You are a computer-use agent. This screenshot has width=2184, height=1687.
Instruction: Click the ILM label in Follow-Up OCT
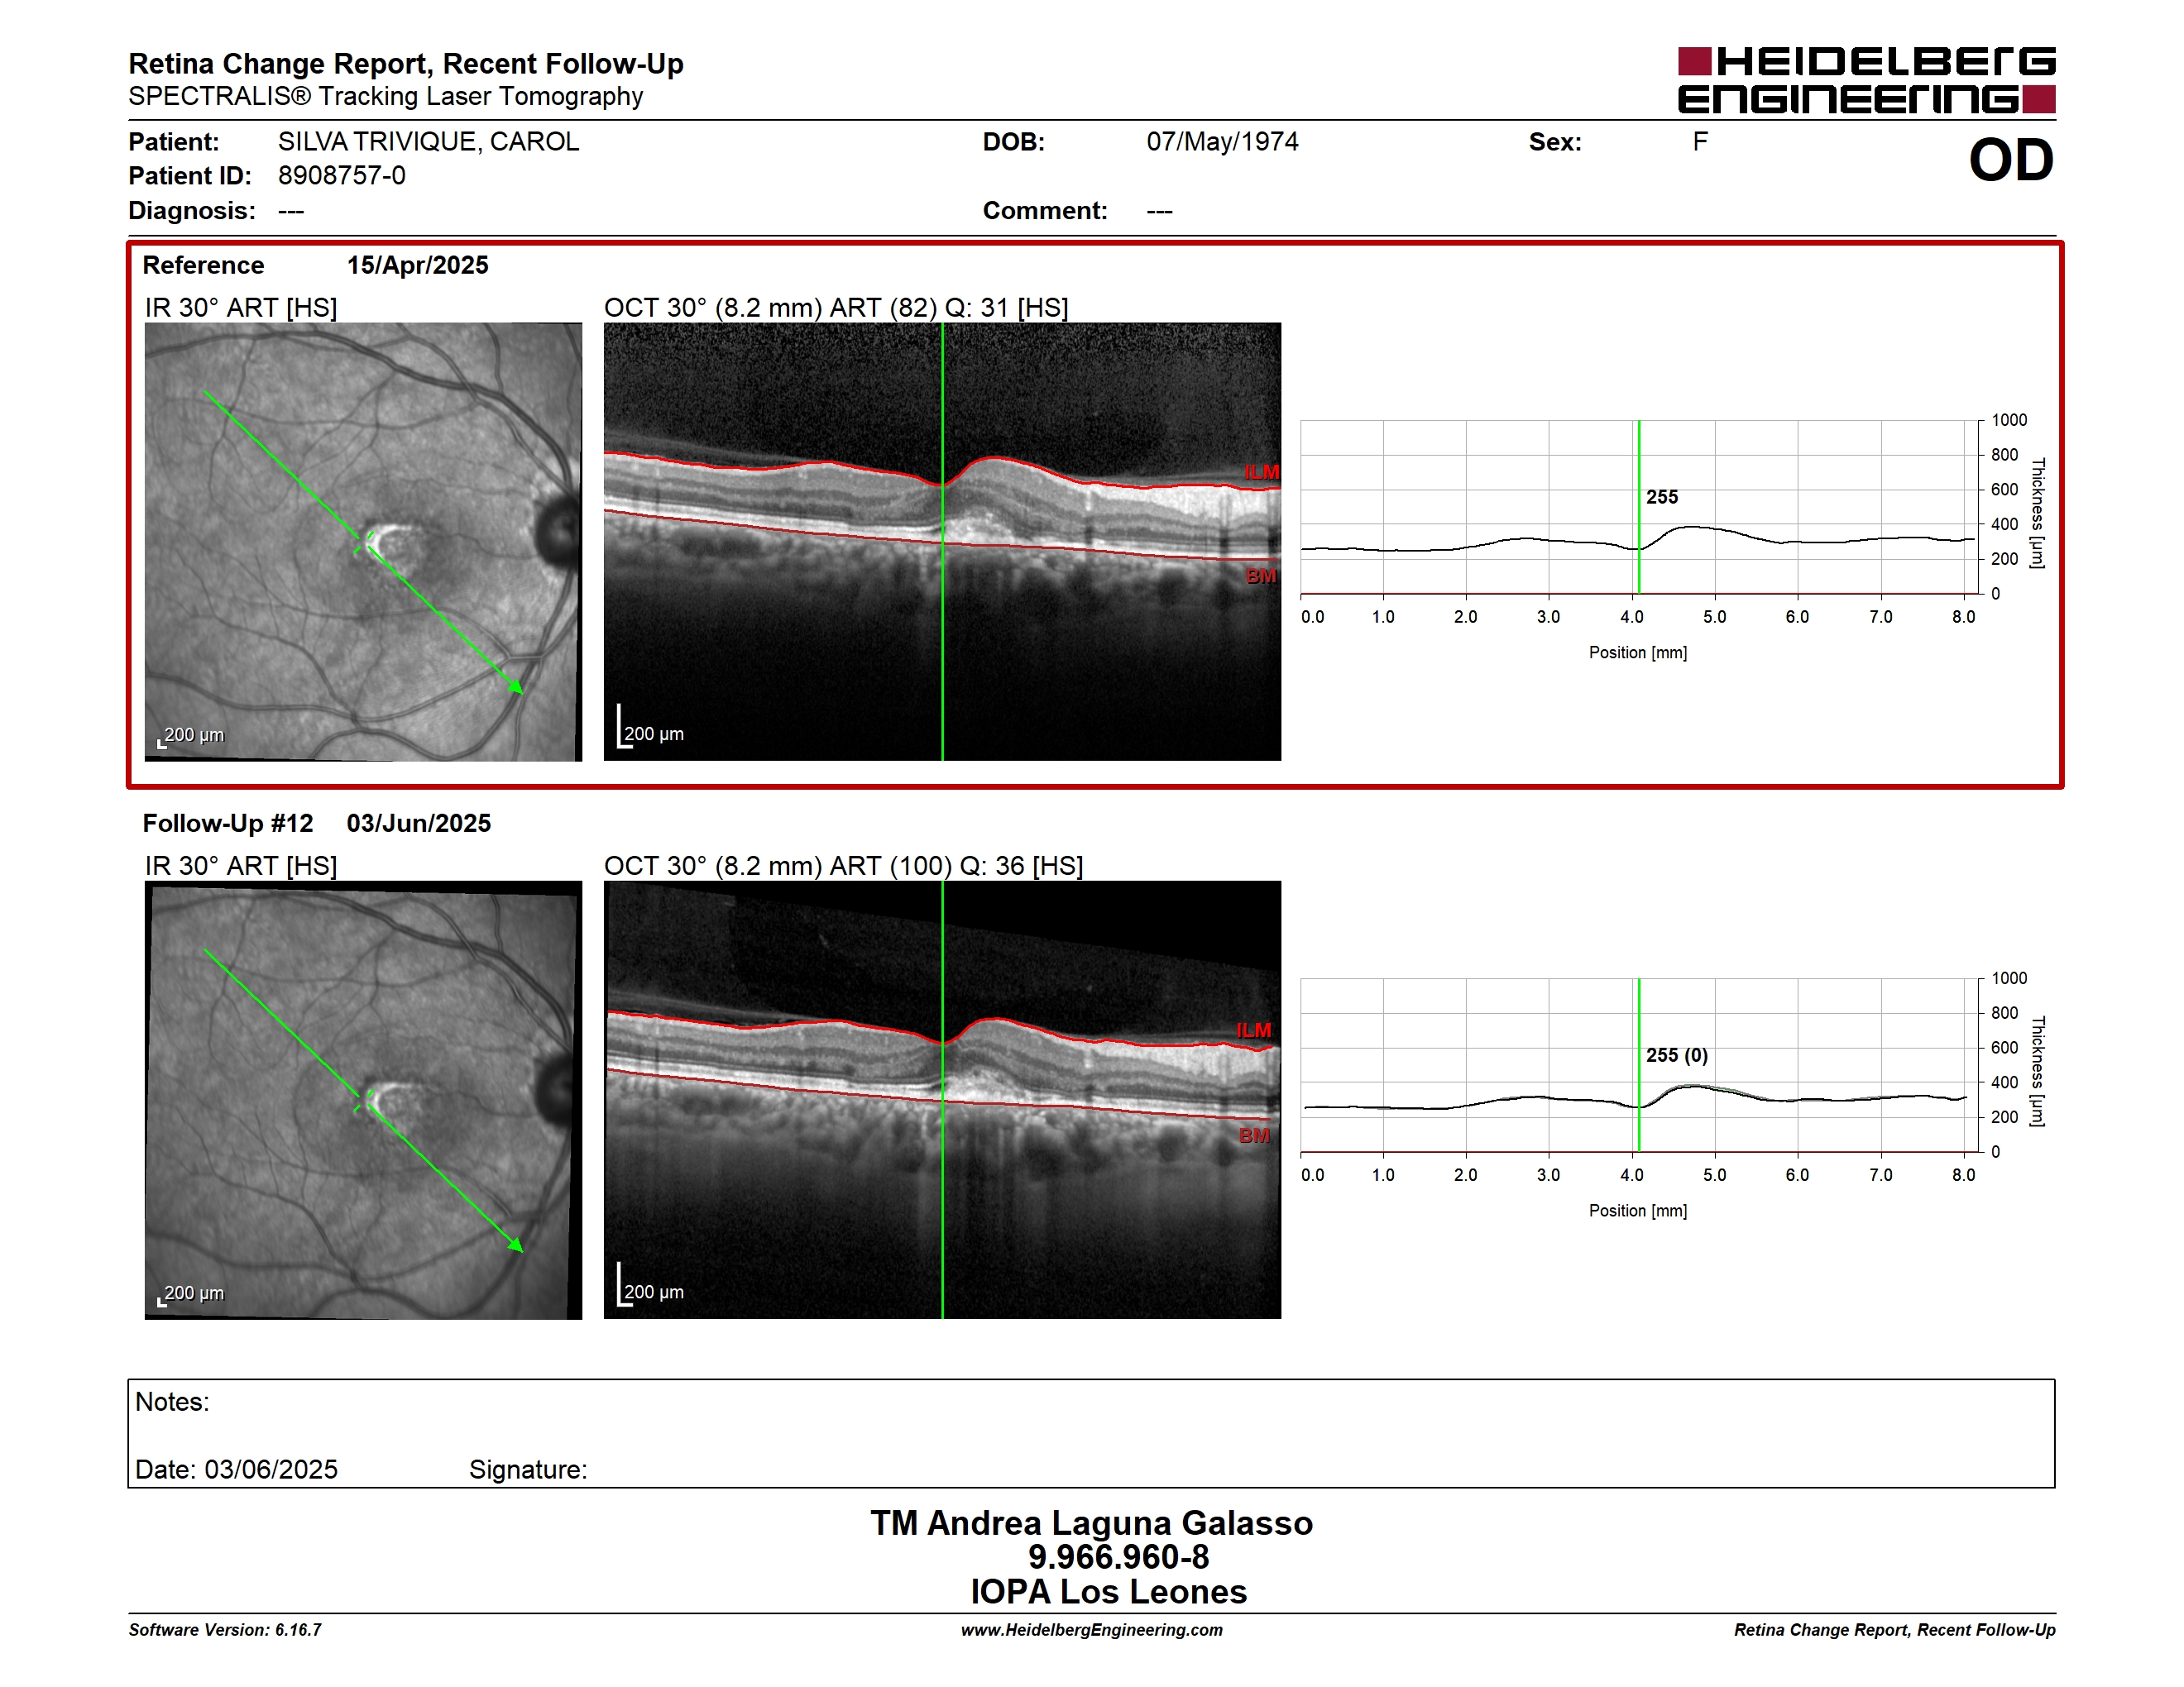(1254, 1030)
